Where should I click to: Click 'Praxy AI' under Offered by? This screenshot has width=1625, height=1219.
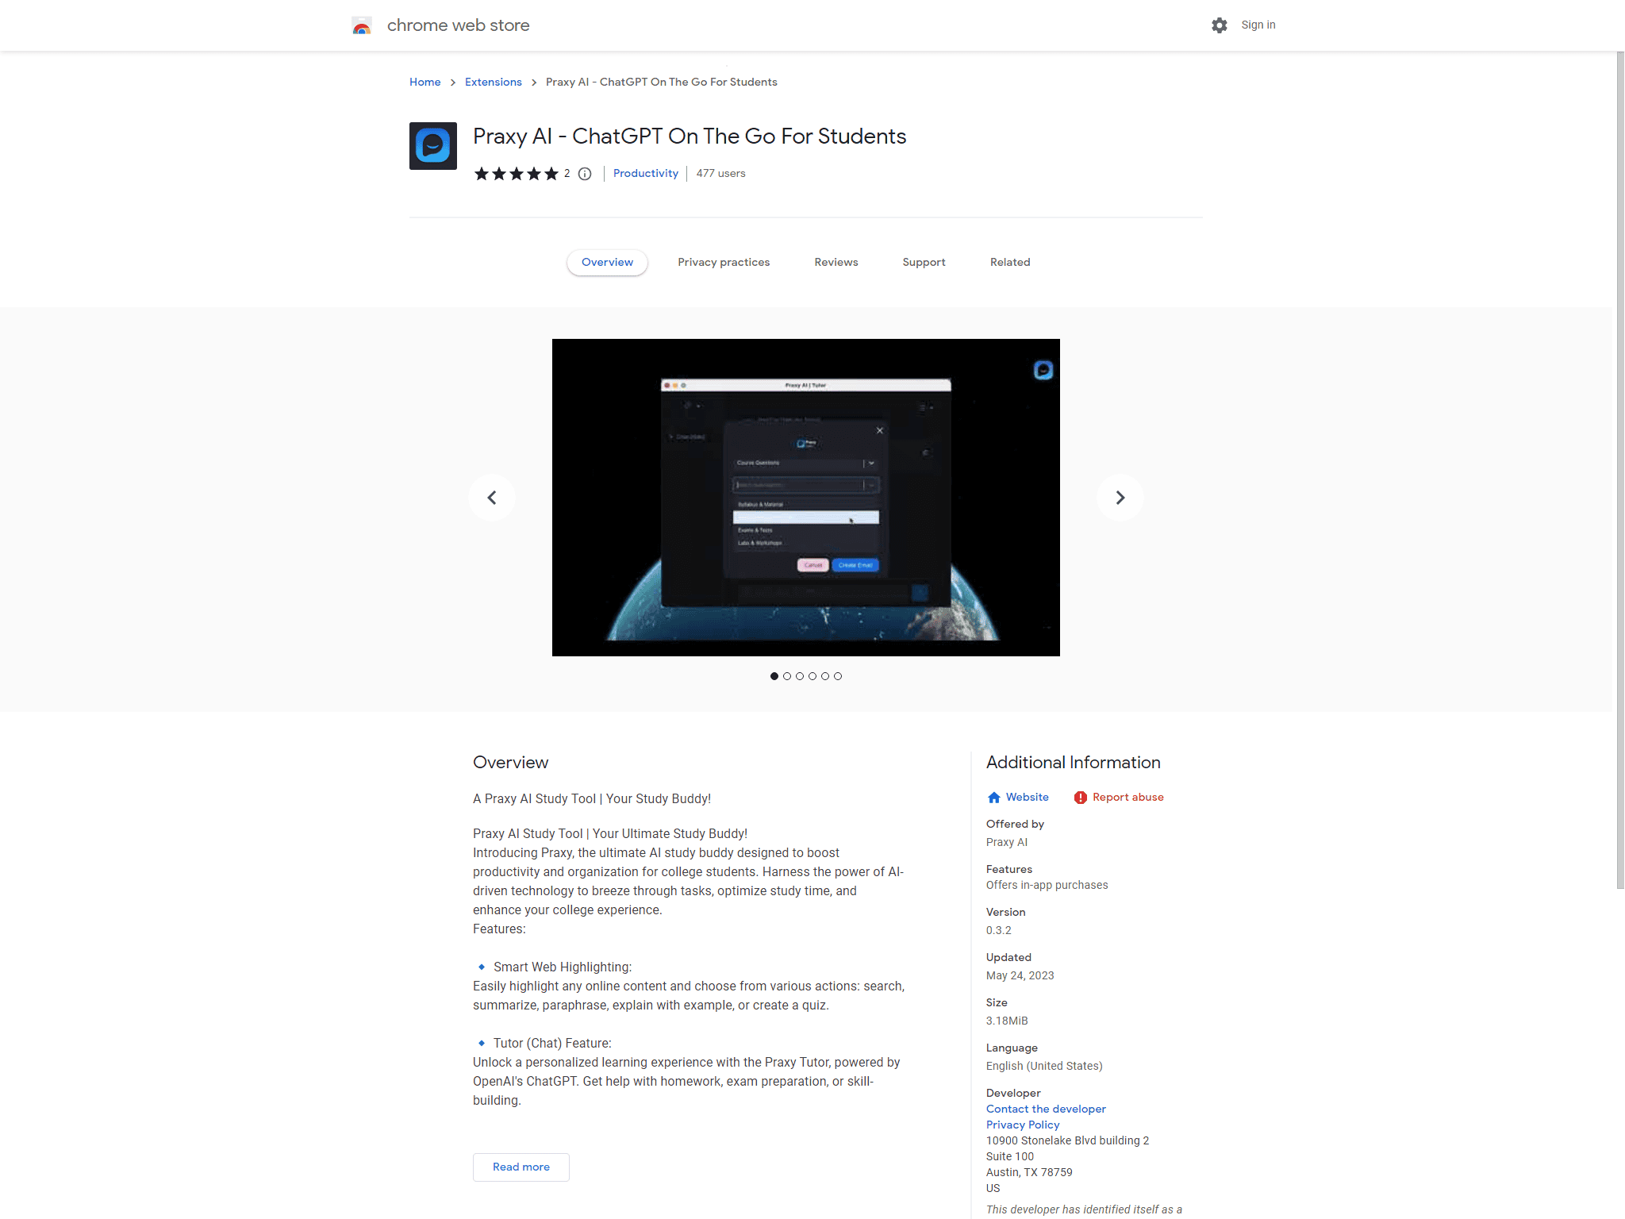[x=1007, y=843]
